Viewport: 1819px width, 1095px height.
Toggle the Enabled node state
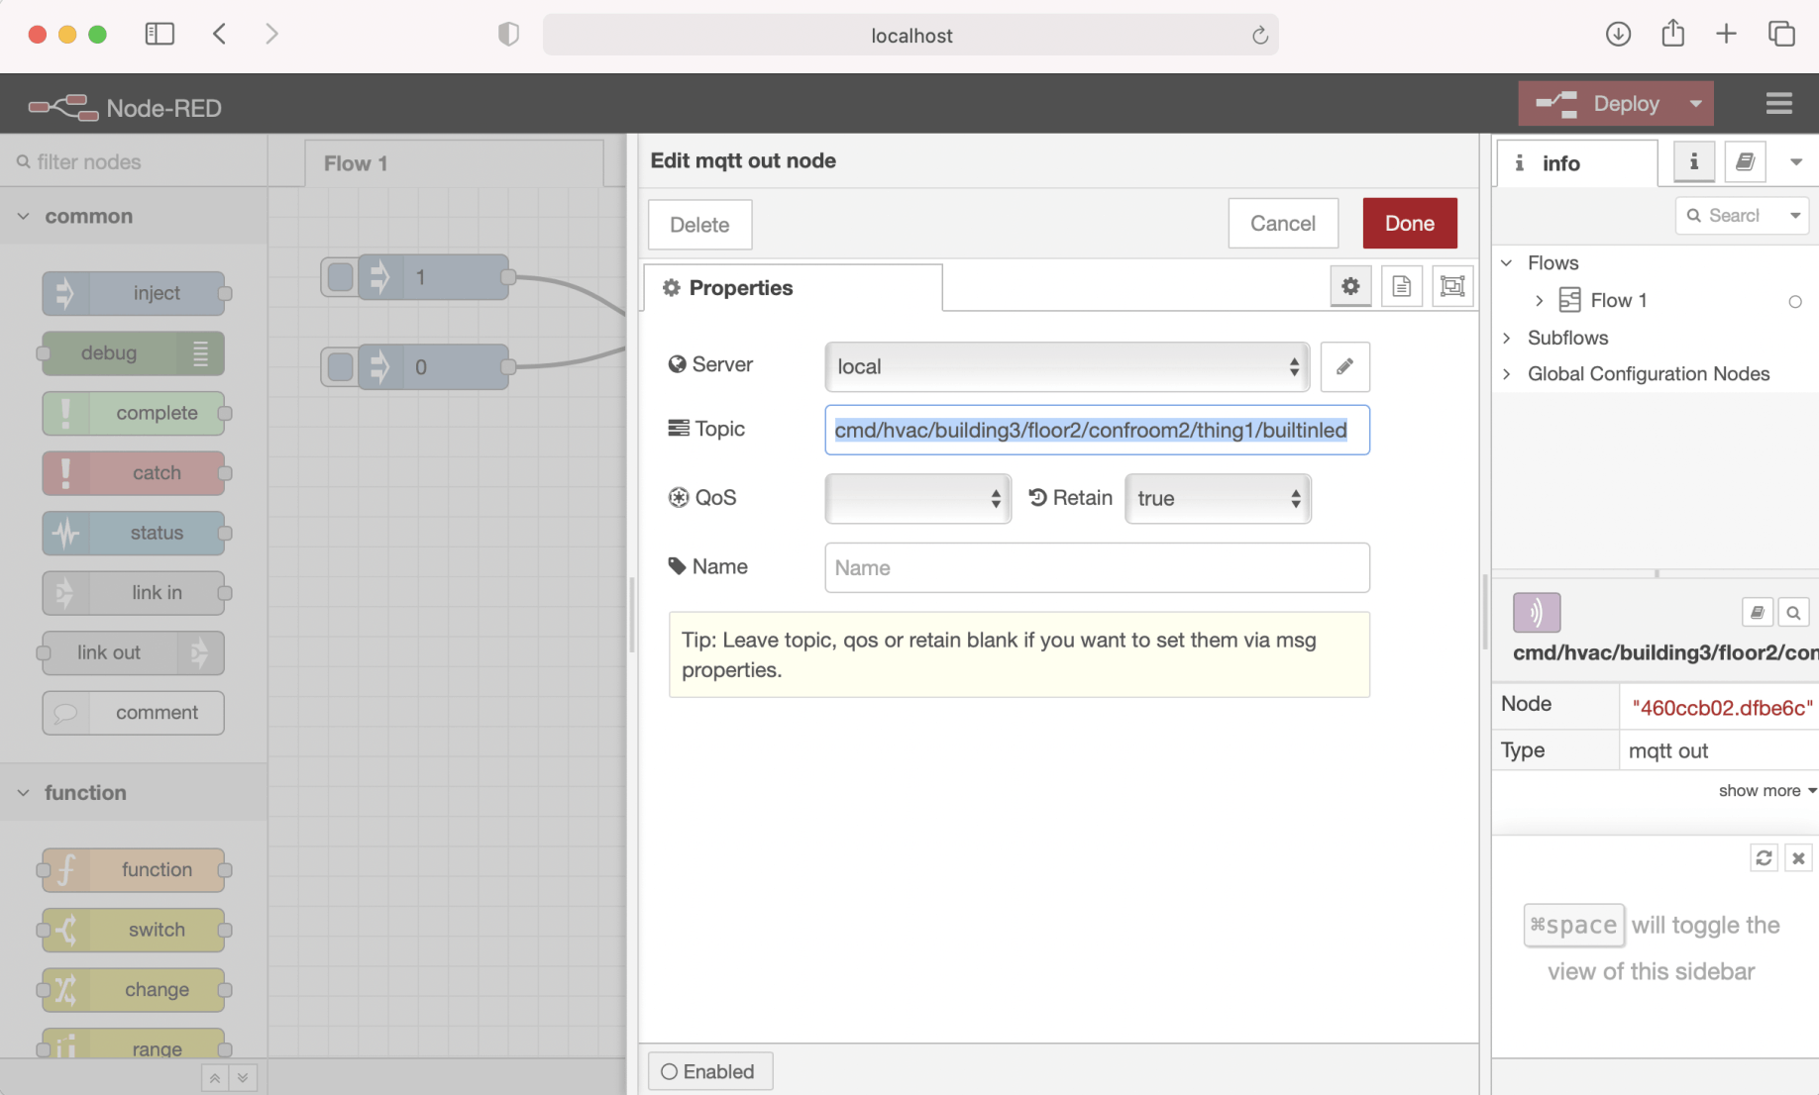pos(709,1071)
